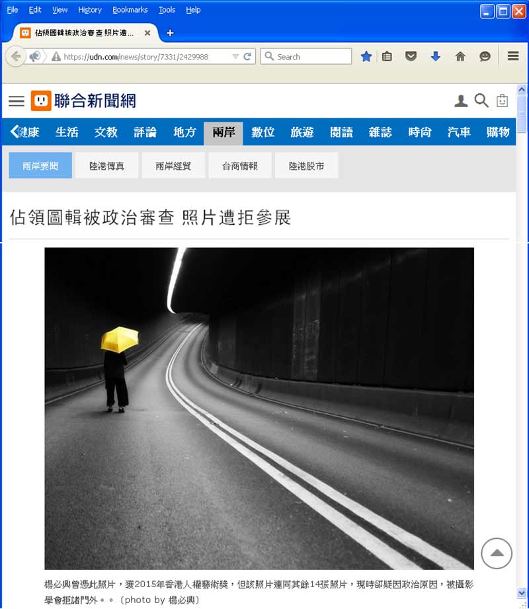Select the 地方 category tab

[x=184, y=132]
